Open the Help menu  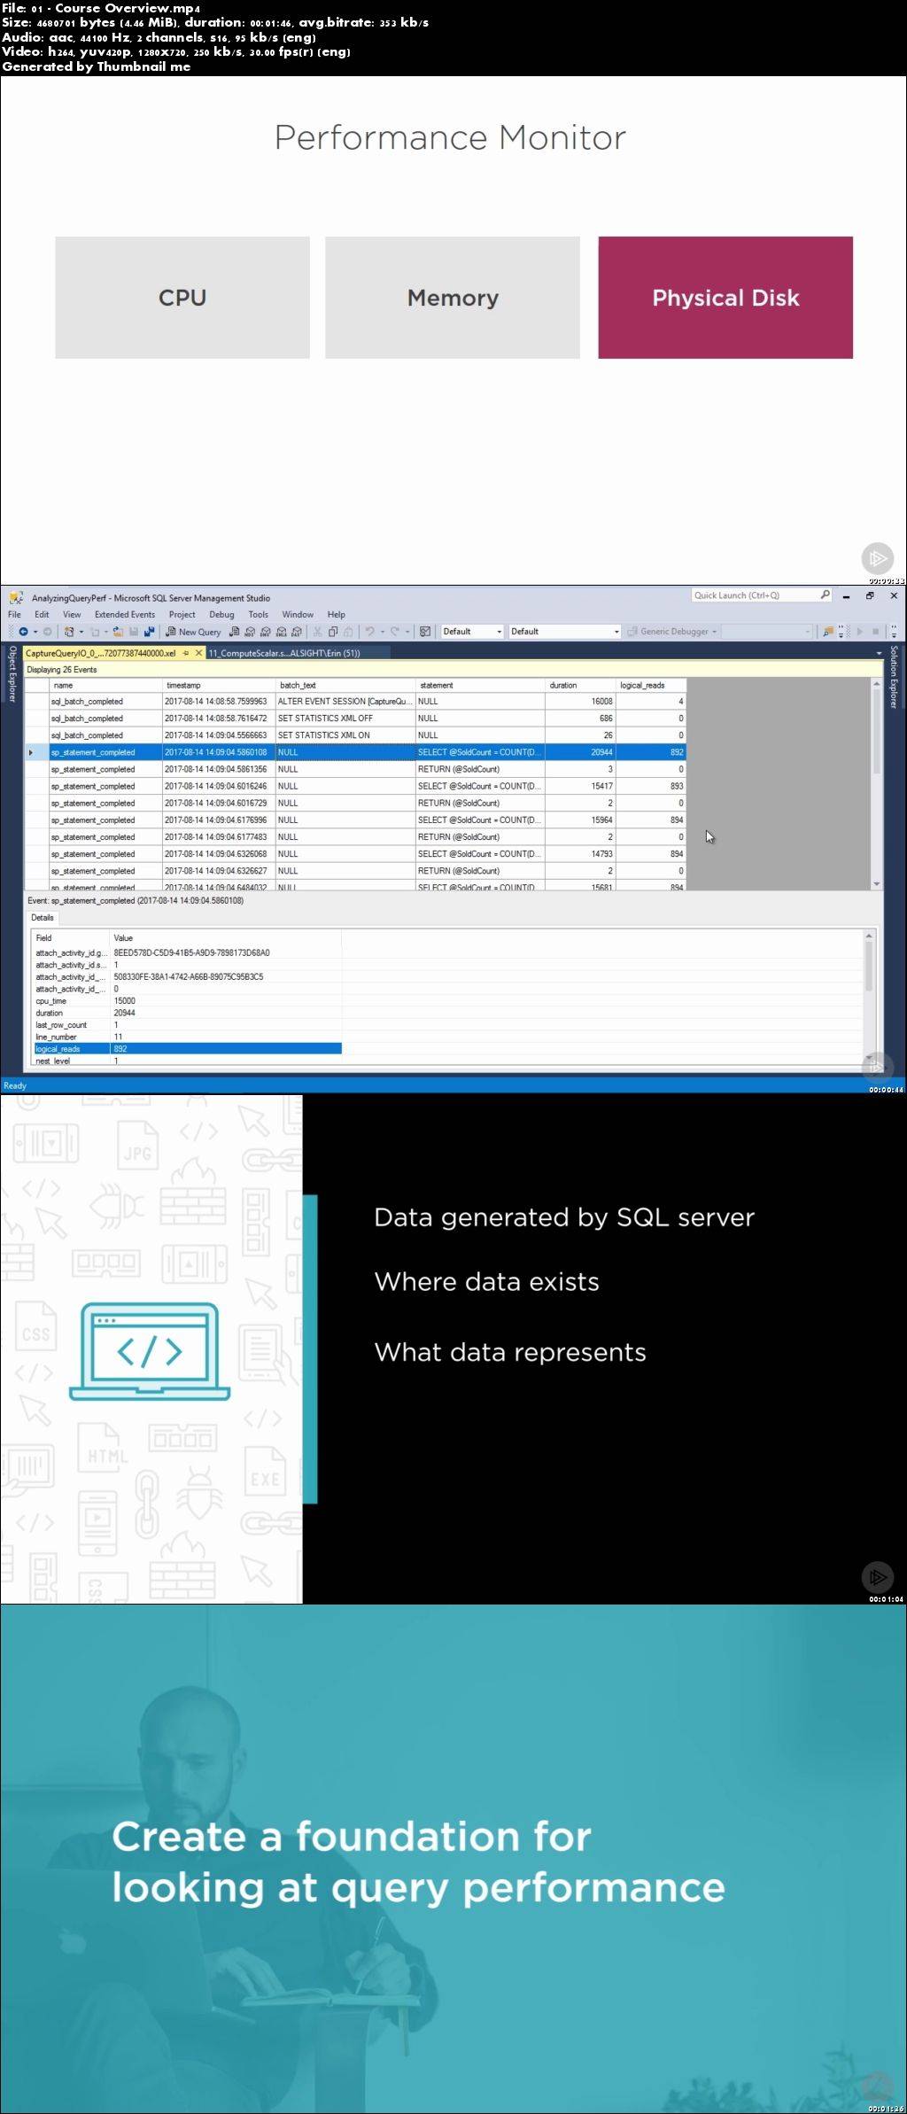coord(337,614)
